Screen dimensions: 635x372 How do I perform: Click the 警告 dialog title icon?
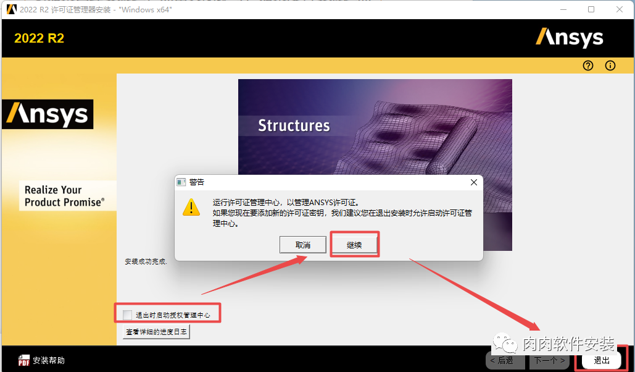181,182
